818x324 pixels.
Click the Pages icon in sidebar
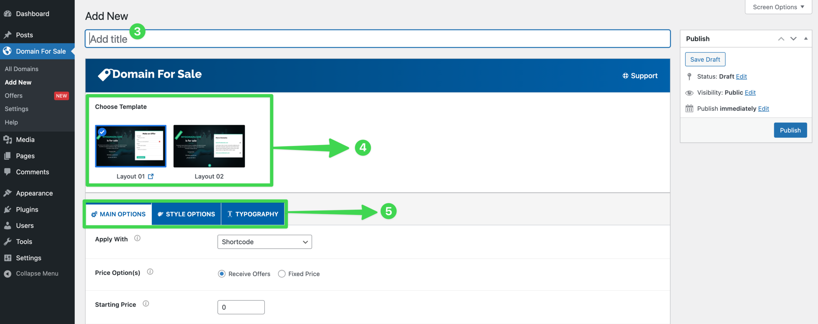[8, 156]
